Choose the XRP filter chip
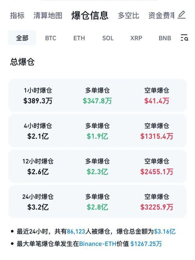This screenshot has height=260, width=195. (136, 38)
